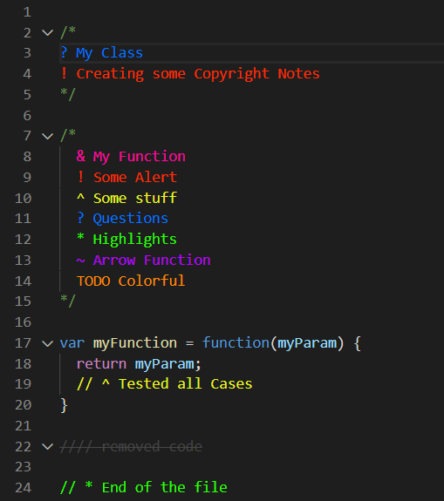Viewport: 444px width, 501px height.
Task: Click the closing '*/' on line 5
Action: (68, 94)
